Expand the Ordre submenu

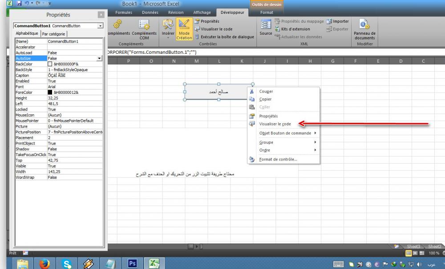tap(283, 150)
